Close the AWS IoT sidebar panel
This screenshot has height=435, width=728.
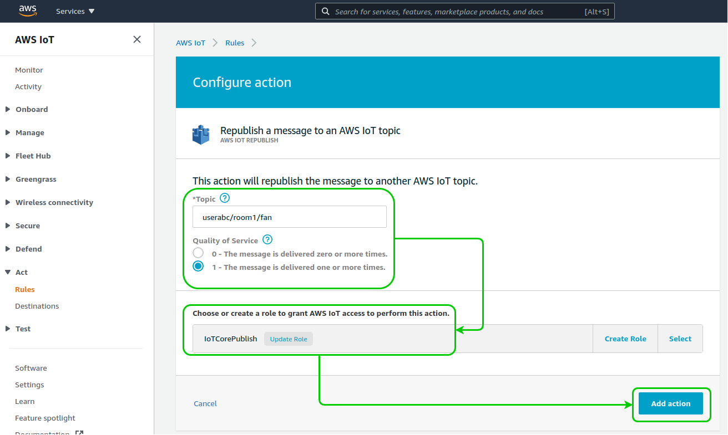pyautogui.click(x=137, y=39)
